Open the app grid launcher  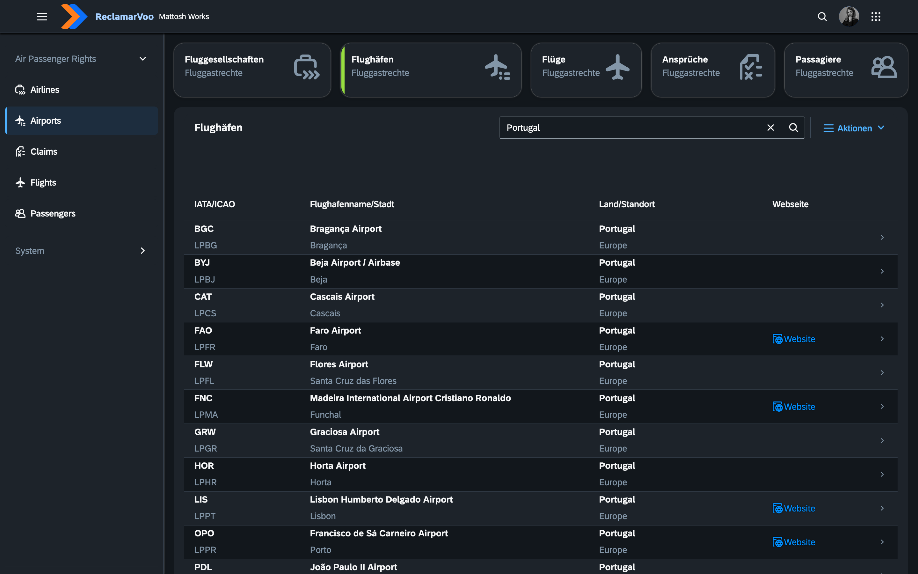coord(877,16)
